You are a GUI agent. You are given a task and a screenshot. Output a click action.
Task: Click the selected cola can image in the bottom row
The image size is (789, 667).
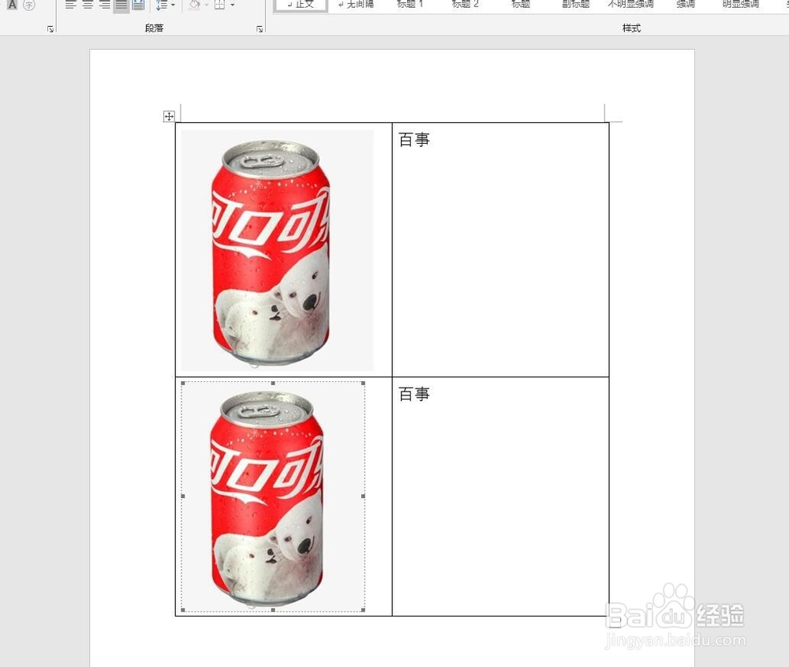(x=273, y=497)
